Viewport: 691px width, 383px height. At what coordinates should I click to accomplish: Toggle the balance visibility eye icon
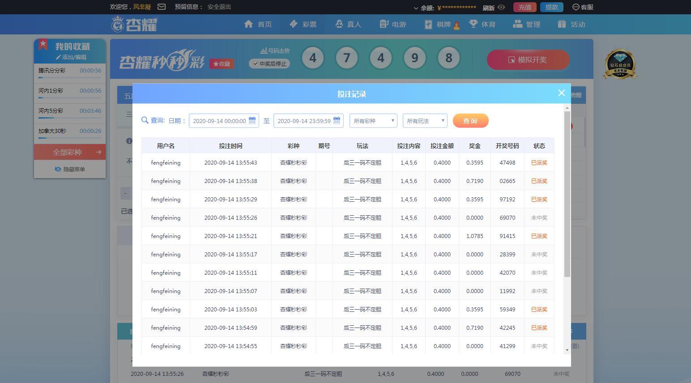(x=501, y=7)
